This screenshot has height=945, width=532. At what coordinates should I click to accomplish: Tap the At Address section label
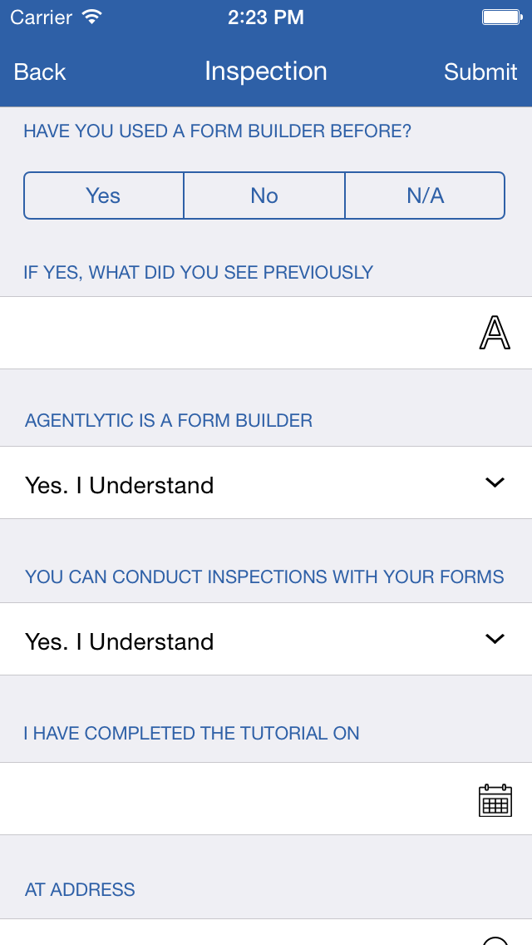[x=80, y=889]
